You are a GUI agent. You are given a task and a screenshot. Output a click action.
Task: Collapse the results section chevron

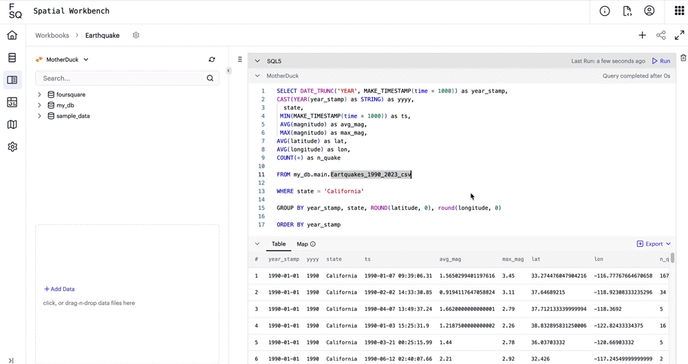[257, 244]
